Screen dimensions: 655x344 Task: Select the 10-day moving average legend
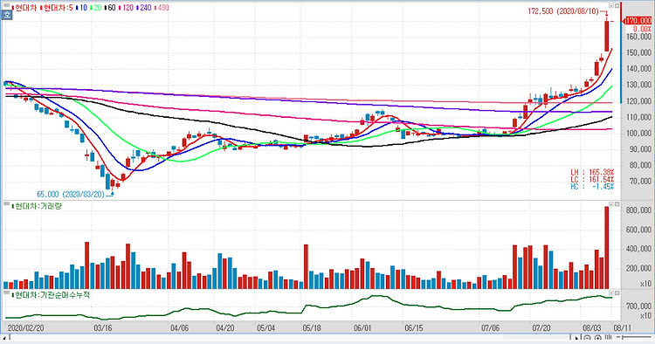[x=81, y=8]
